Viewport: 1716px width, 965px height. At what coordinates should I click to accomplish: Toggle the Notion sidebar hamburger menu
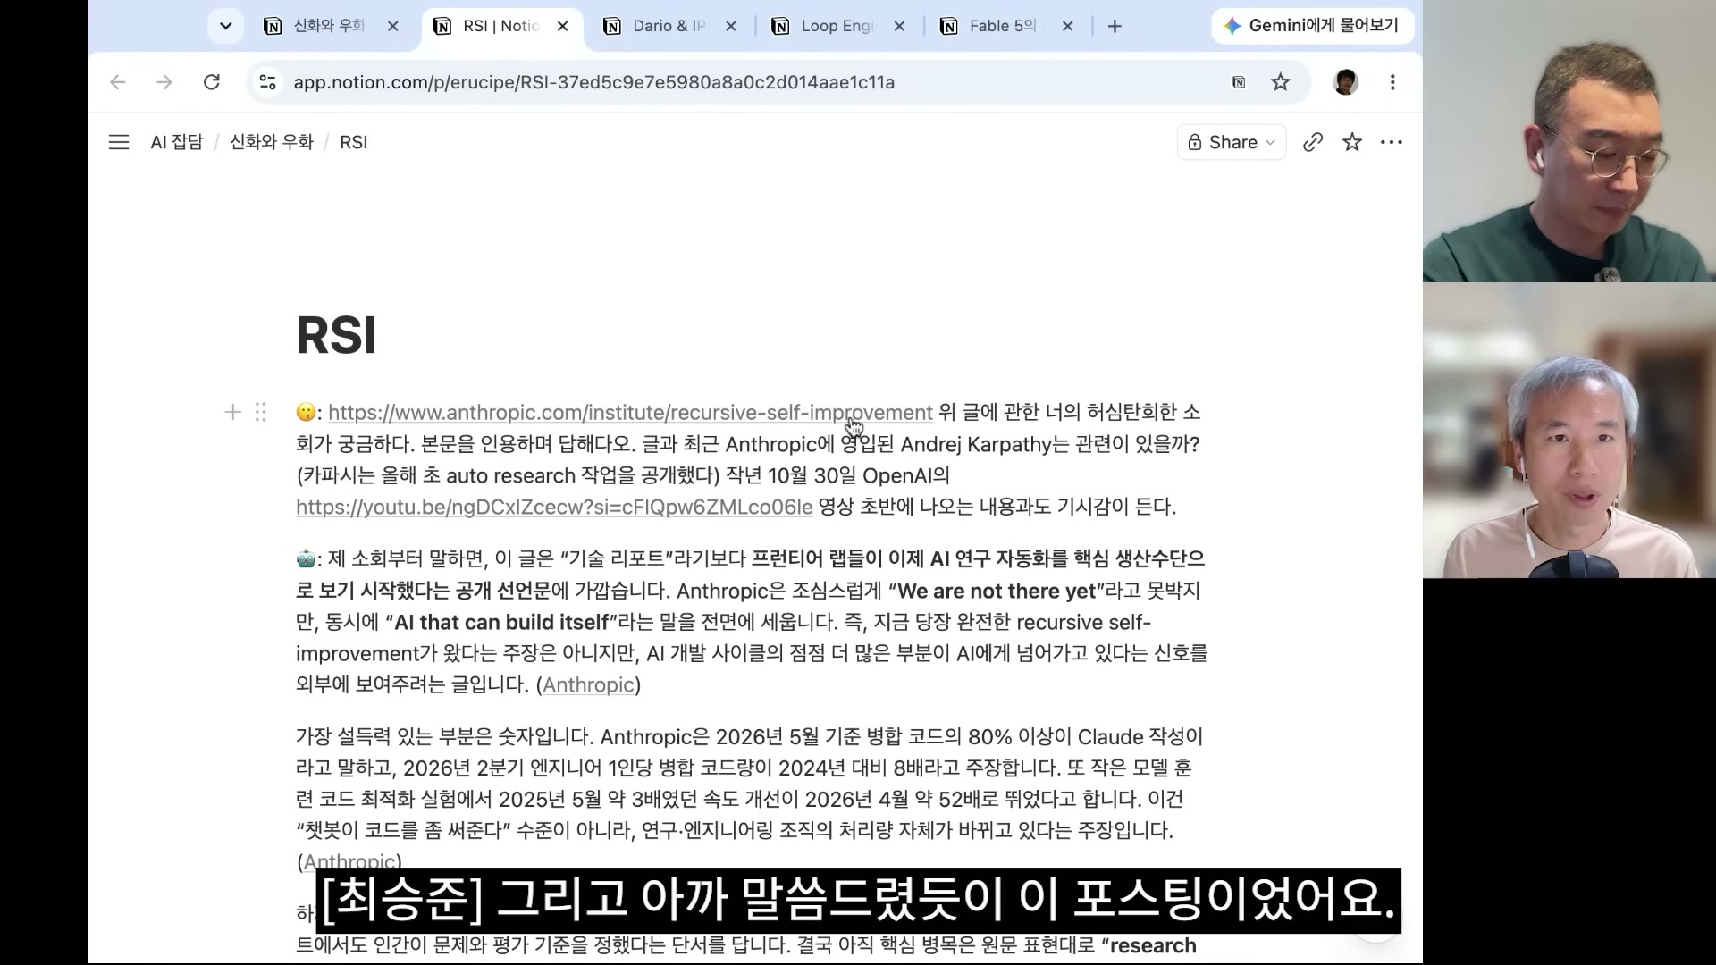pyautogui.click(x=119, y=142)
